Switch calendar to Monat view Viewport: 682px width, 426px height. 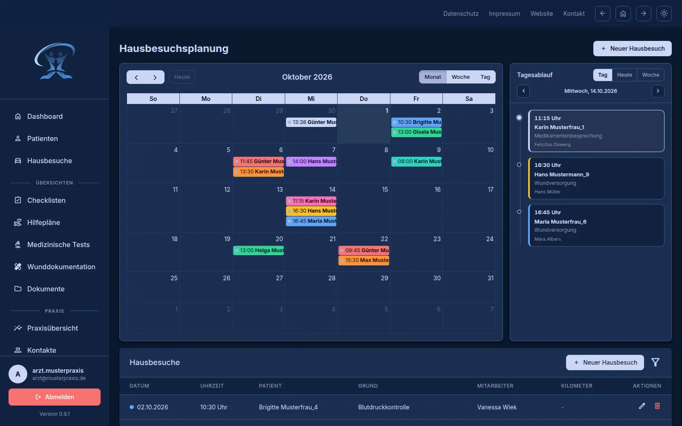pos(433,77)
